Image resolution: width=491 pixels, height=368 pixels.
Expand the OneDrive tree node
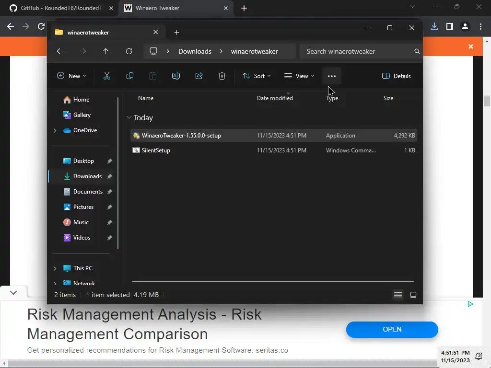tap(55, 130)
